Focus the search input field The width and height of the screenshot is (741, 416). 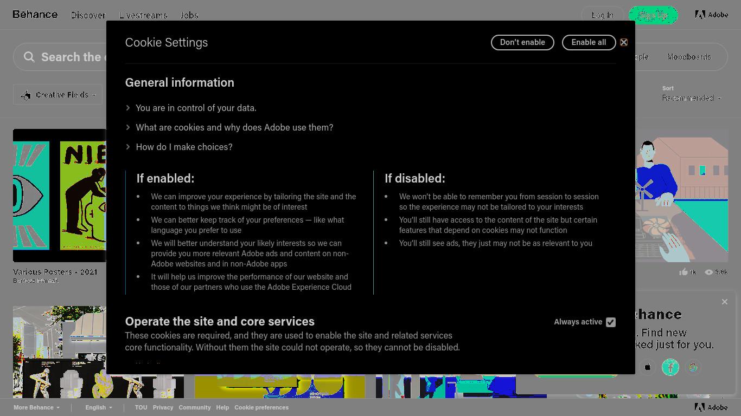click(73, 57)
